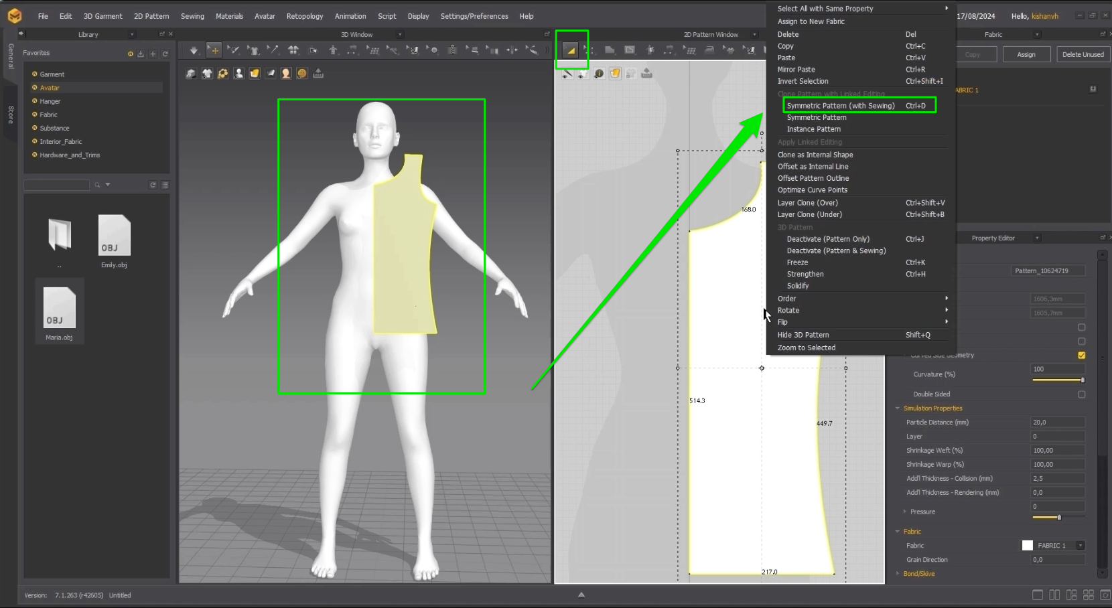Image resolution: width=1112 pixels, height=608 pixels.
Task: Toggle the mesh globe render icon in 3D window
Action: click(302, 74)
